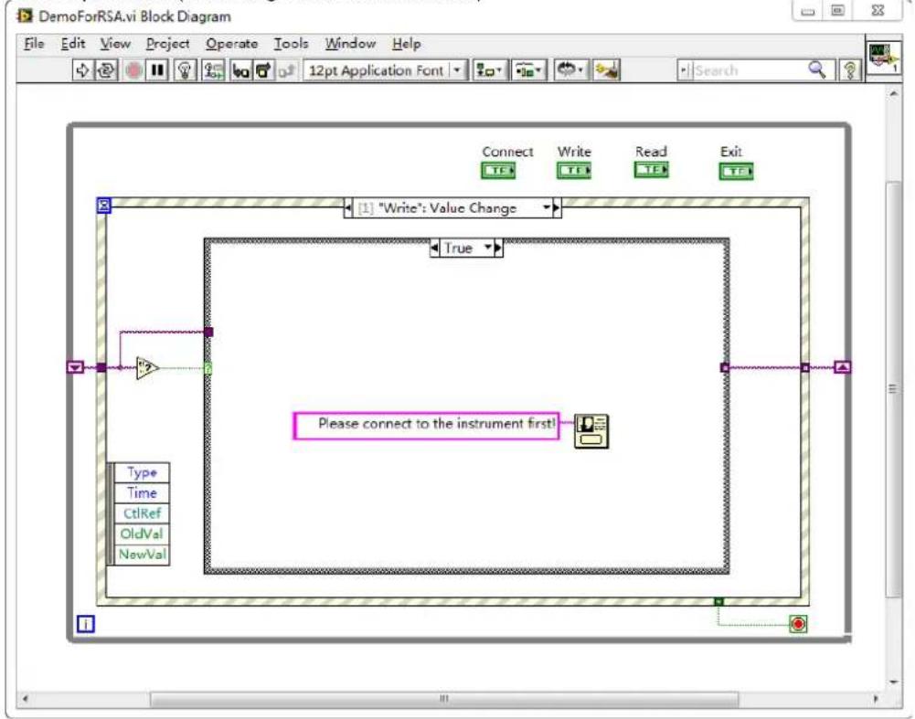
Task: Click the Time event data node
Action: (142, 492)
